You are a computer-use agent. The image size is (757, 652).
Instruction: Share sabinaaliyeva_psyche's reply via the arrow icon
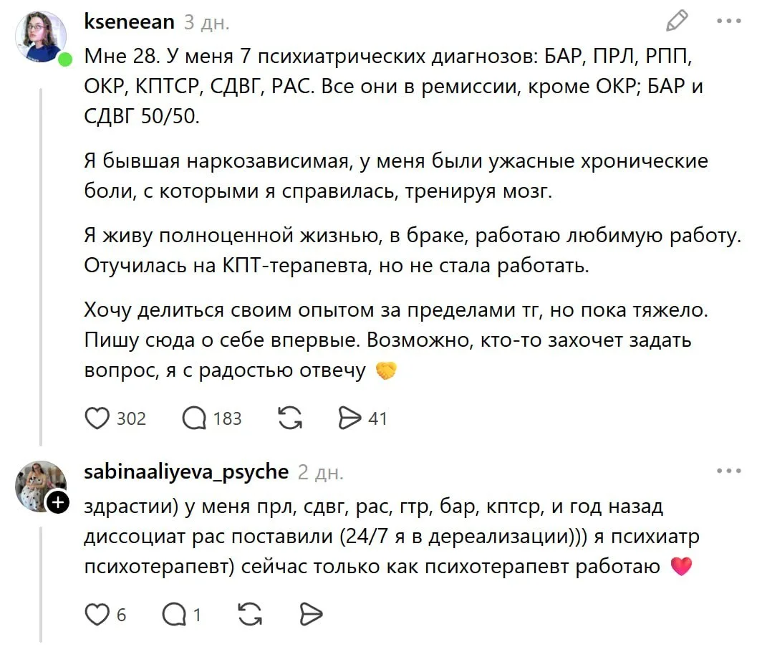tap(310, 614)
